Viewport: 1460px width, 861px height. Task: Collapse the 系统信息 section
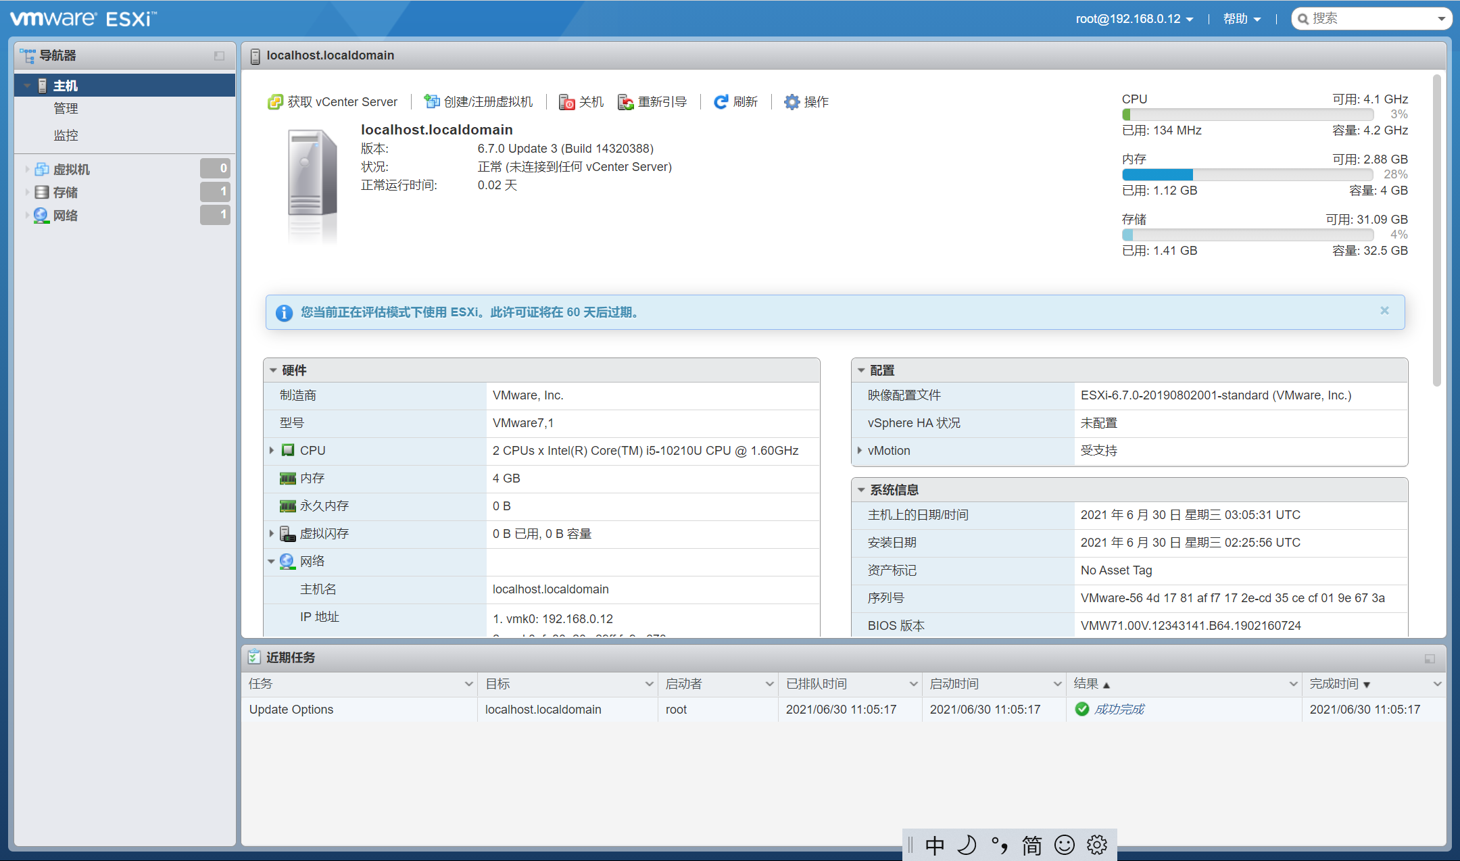coord(860,489)
